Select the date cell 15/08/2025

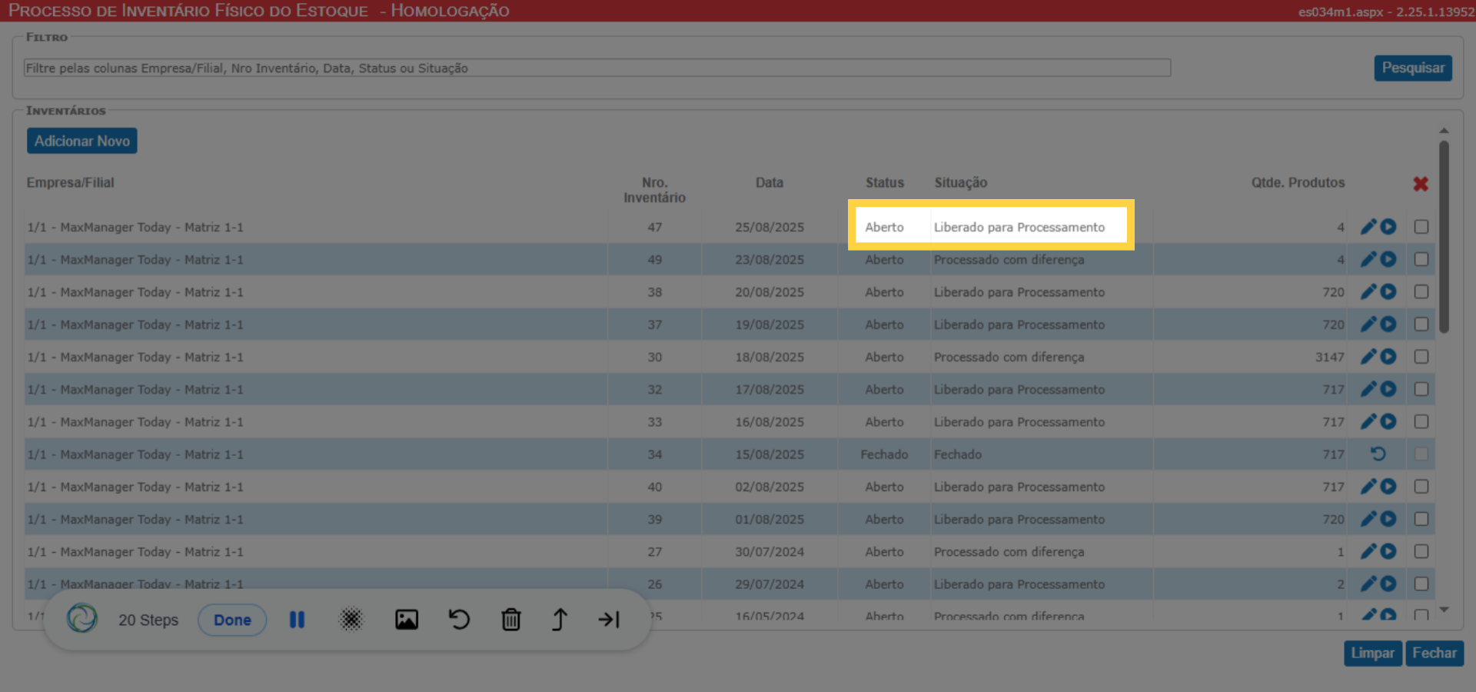pos(770,454)
